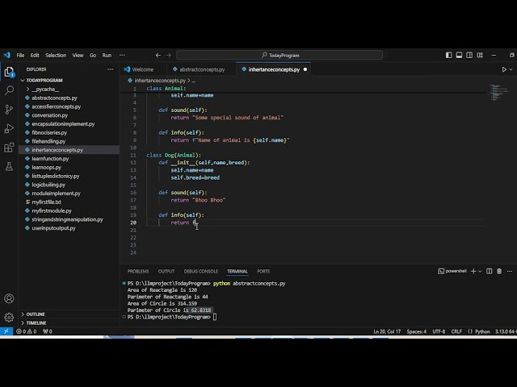Open terminal panel more actions ellipsis
This screenshot has height=387, width=517.
(x=510, y=271)
